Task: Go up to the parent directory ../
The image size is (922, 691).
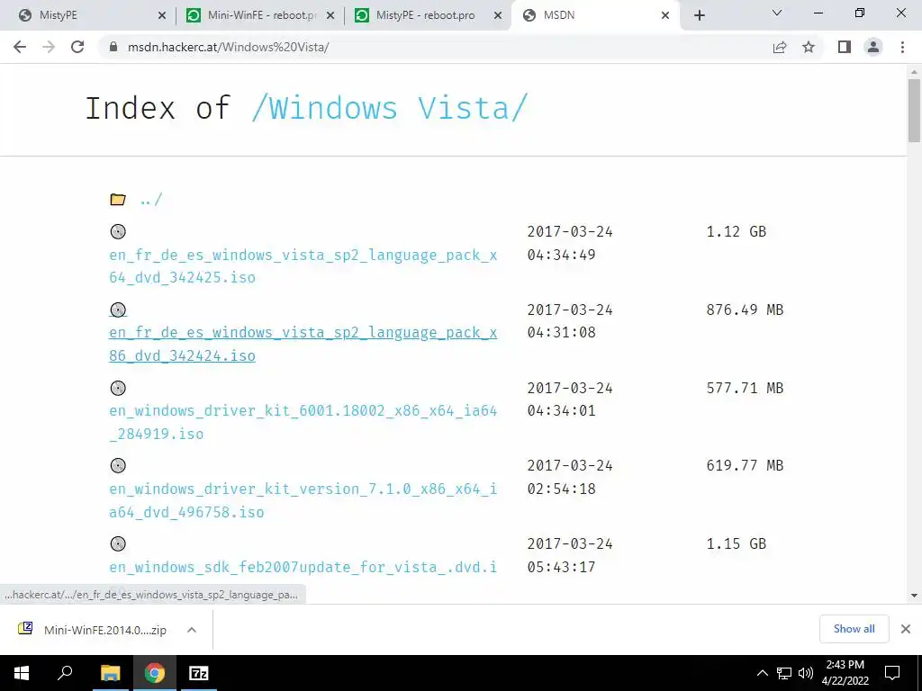Action: (x=150, y=200)
